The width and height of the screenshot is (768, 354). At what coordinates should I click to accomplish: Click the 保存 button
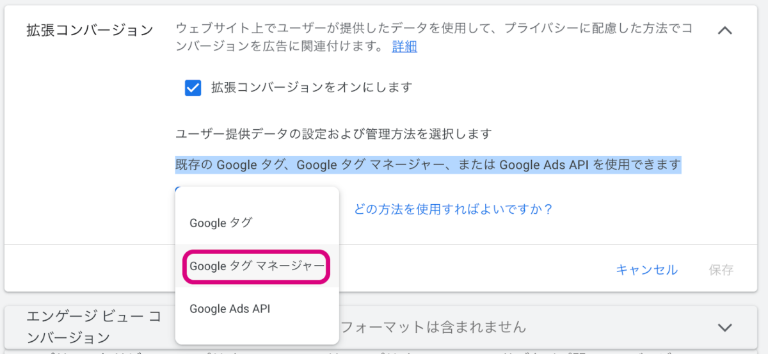(721, 270)
